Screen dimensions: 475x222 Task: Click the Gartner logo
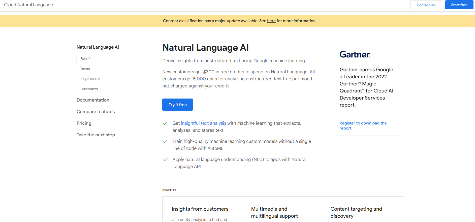355,54
